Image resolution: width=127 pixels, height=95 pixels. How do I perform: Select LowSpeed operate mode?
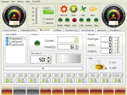pos(15,42)
